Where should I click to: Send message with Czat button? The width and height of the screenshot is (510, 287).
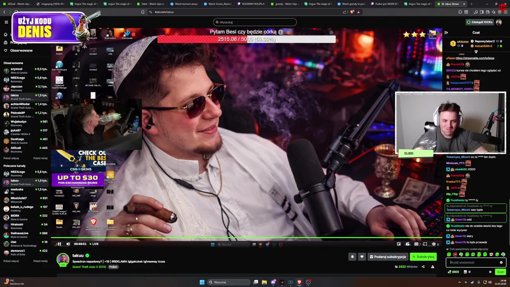click(x=500, y=272)
